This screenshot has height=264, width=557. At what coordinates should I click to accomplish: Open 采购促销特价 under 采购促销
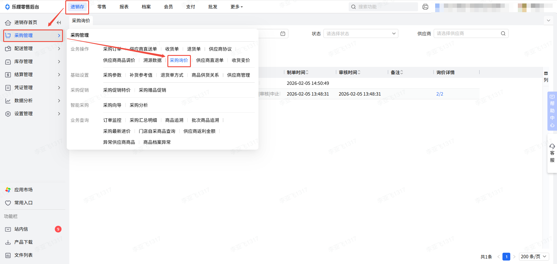(117, 90)
